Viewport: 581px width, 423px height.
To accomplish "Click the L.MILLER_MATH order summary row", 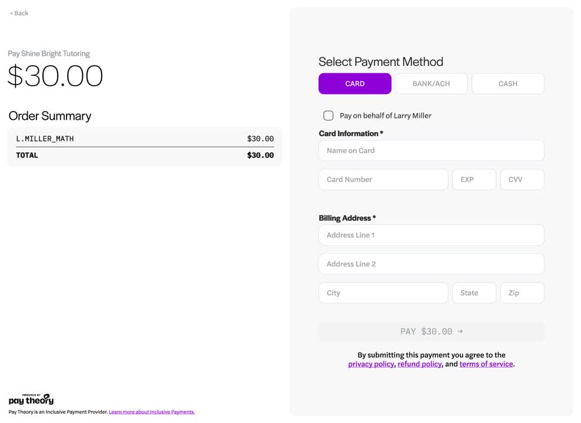I will coord(145,139).
